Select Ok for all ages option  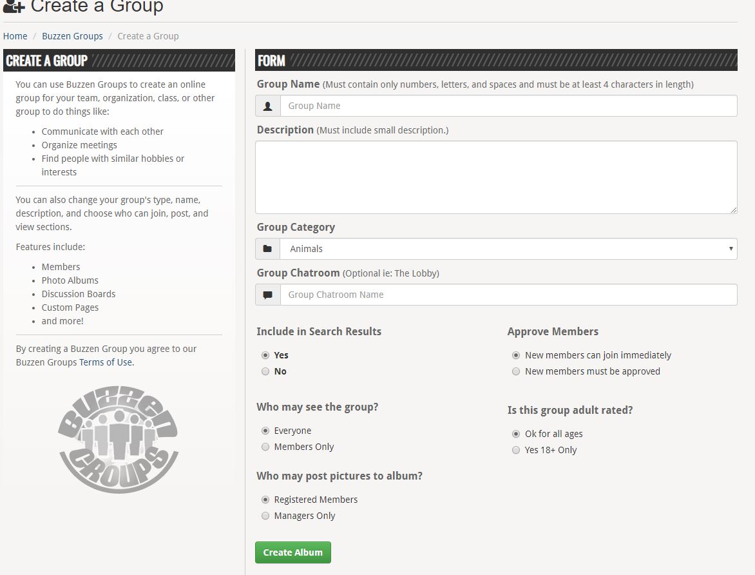516,434
